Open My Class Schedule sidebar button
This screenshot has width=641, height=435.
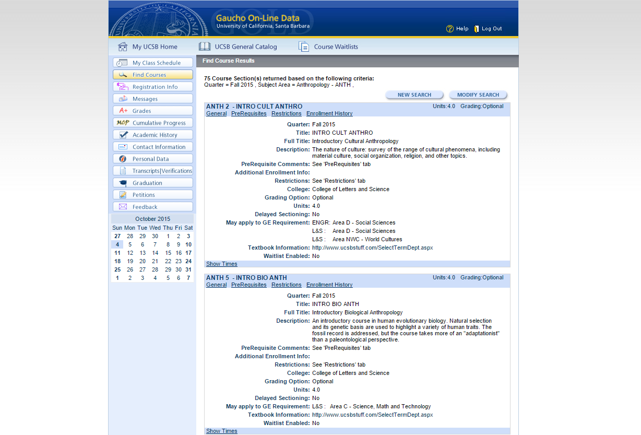(x=153, y=63)
